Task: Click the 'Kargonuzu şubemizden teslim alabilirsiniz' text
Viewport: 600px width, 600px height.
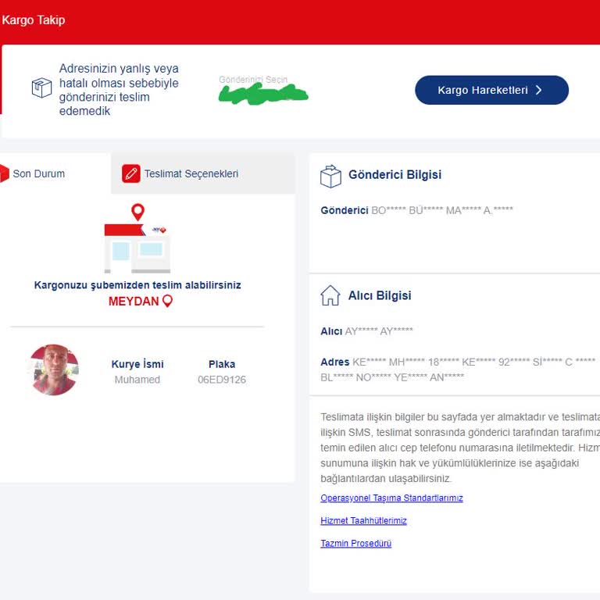Action: tap(137, 285)
